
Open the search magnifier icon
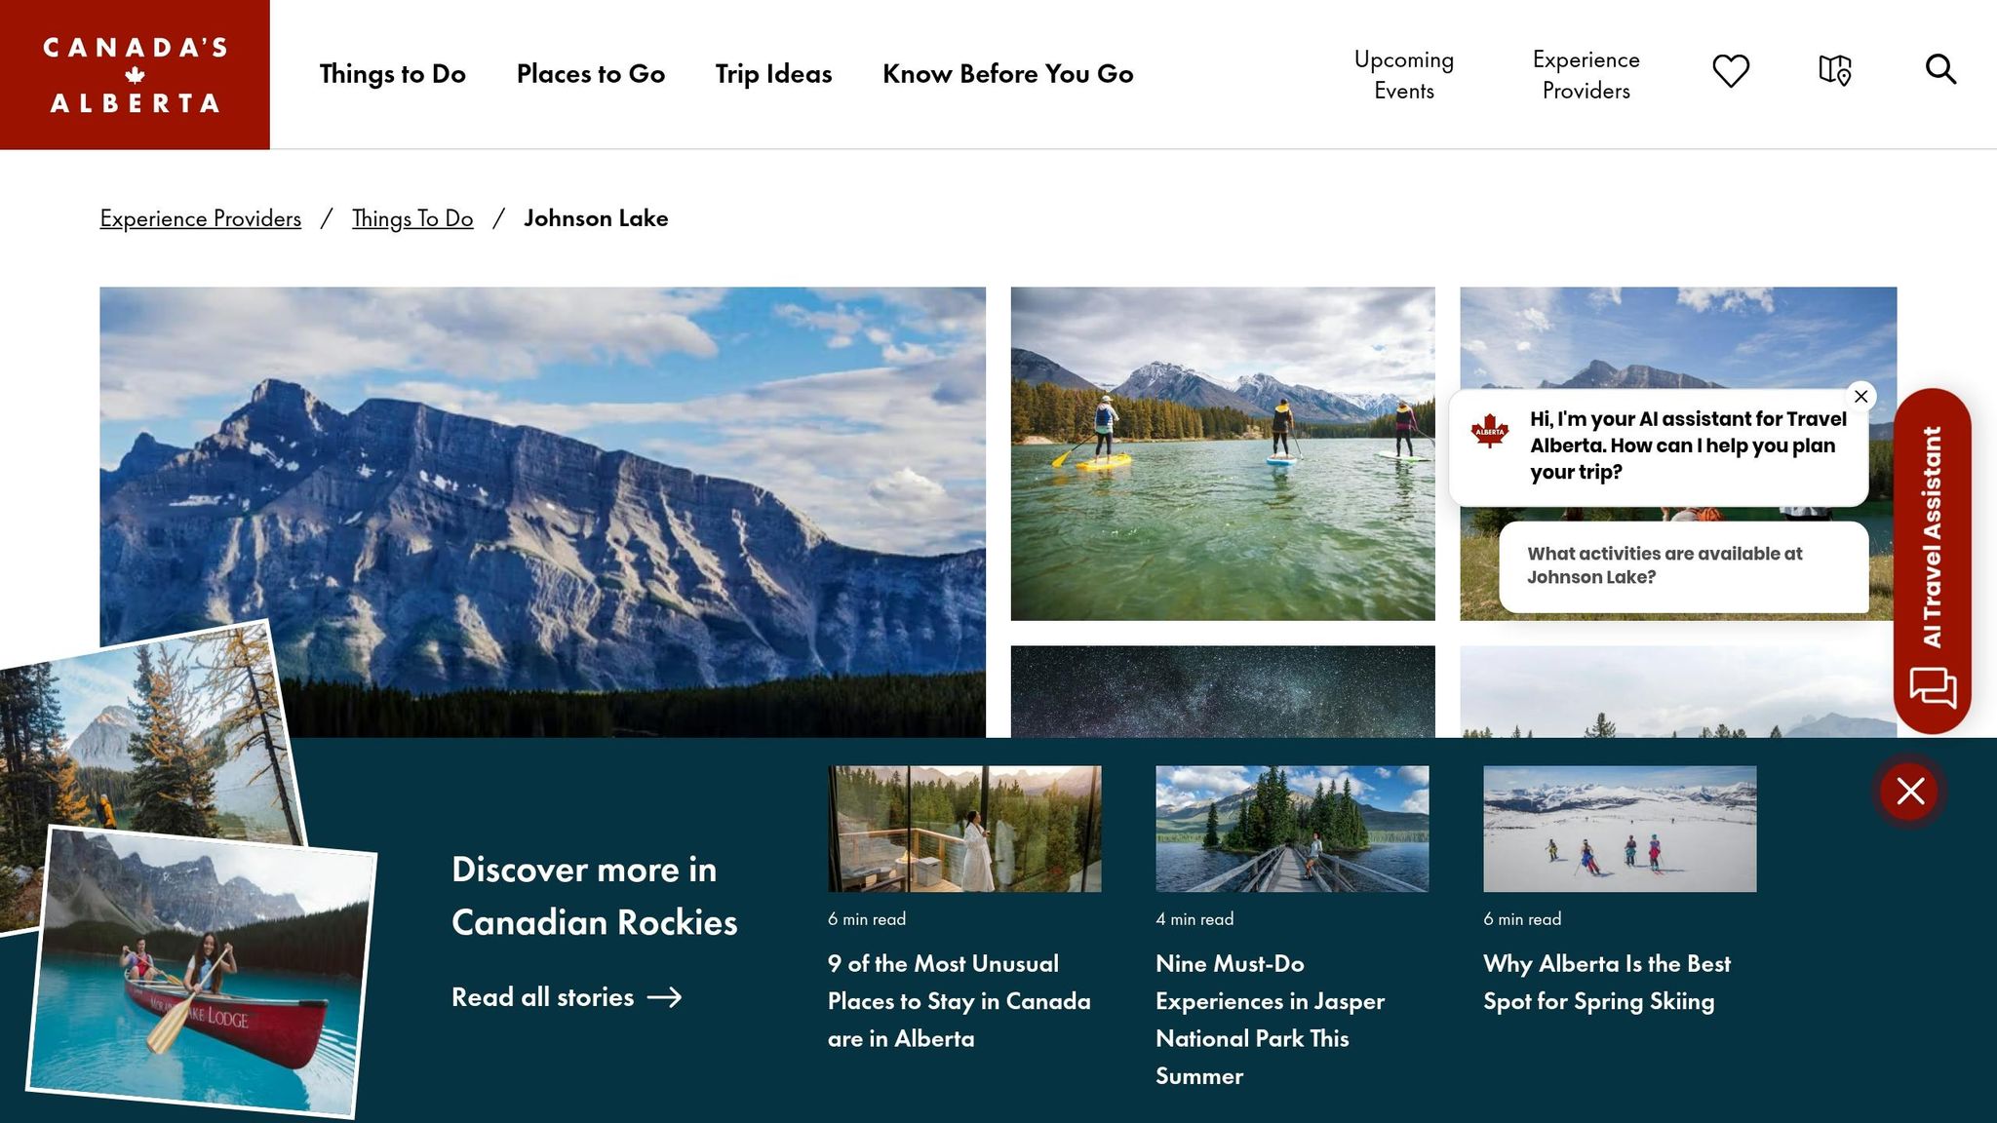click(1940, 69)
